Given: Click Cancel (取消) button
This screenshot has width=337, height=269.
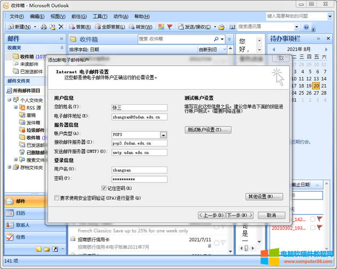Looking at the screenshot, I should tap(271, 215).
